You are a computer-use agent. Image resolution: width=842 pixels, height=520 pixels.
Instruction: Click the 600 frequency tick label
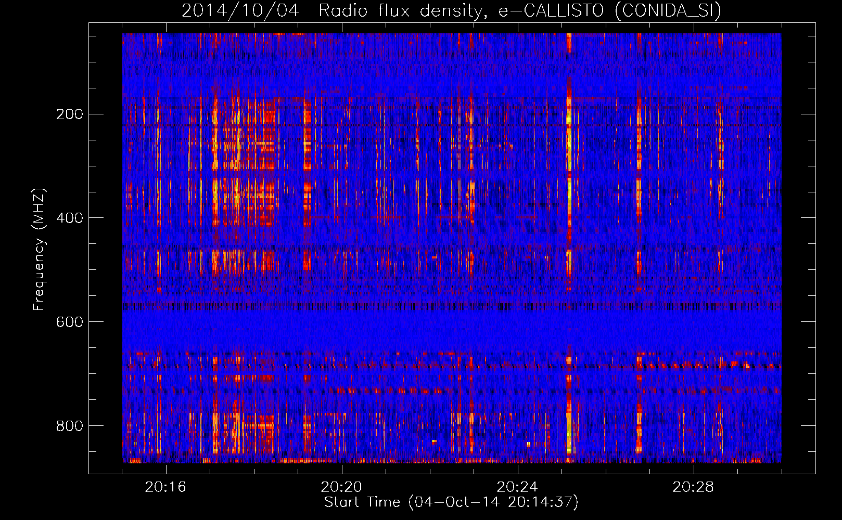point(70,322)
